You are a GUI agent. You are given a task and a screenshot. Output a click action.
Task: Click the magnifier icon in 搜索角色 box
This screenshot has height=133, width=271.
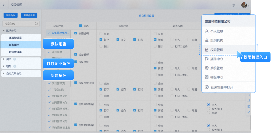36,24
